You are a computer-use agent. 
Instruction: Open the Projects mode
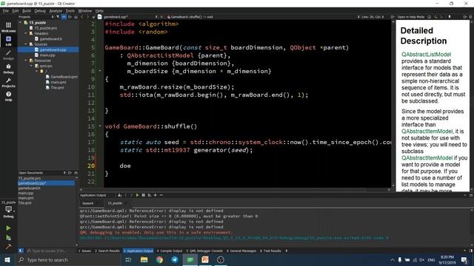[8, 82]
